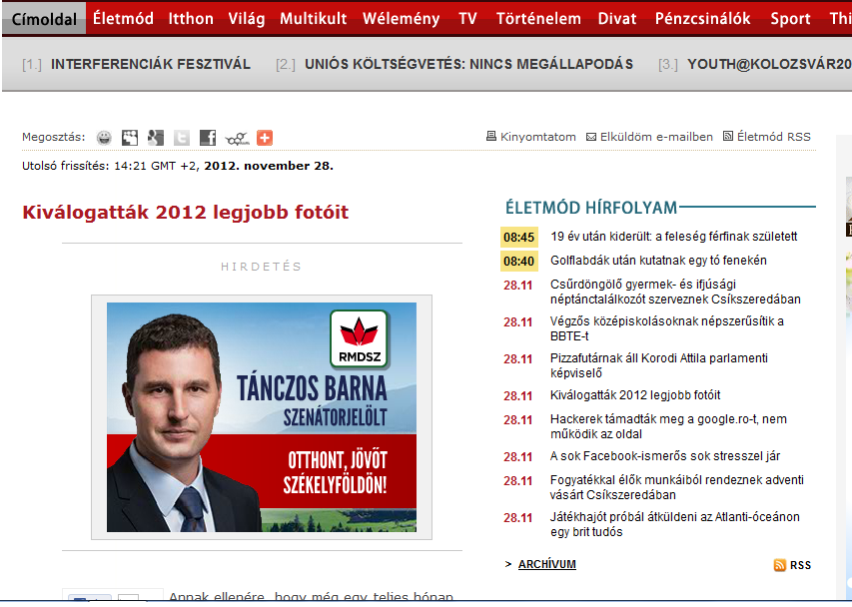Click the orange plus share icon
852x607 pixels.
click(265, 138)
